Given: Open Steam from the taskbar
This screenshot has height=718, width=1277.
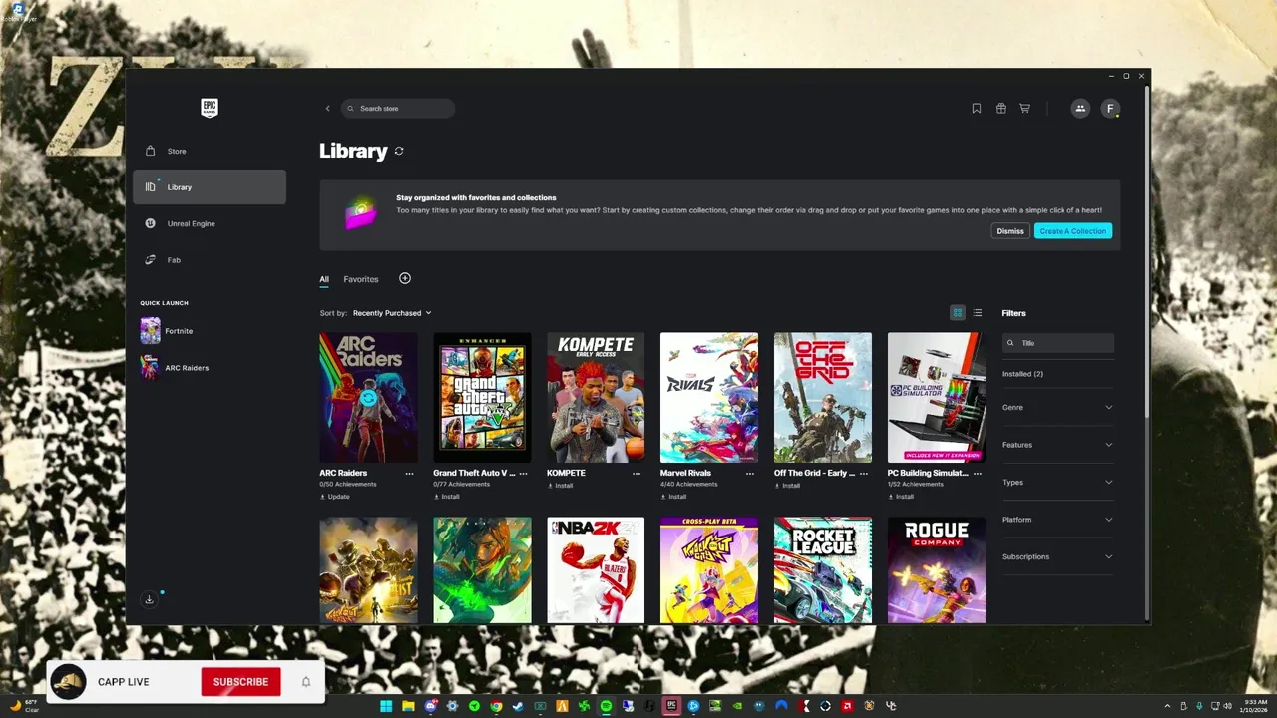Looking at the screenshot, I should point(518,706).
